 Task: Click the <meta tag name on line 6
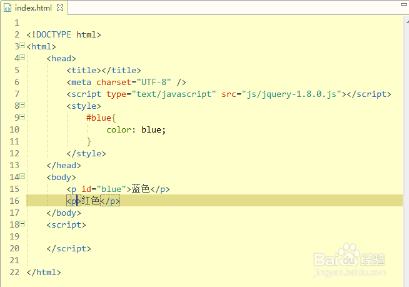pos(79,82)
